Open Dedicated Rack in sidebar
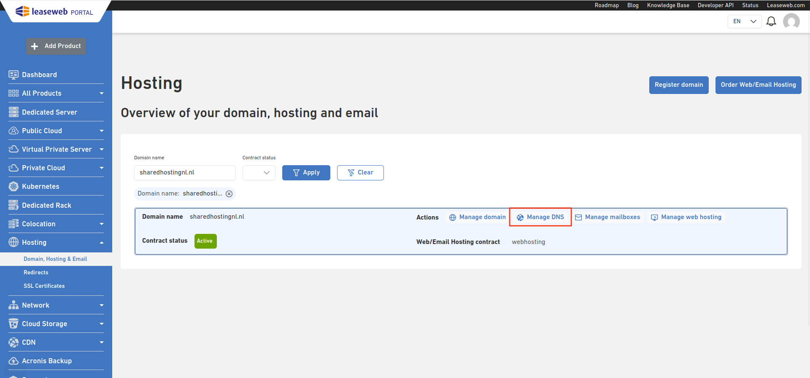The width and height of the screenshot is (810, 378). [x=46, y=205]
